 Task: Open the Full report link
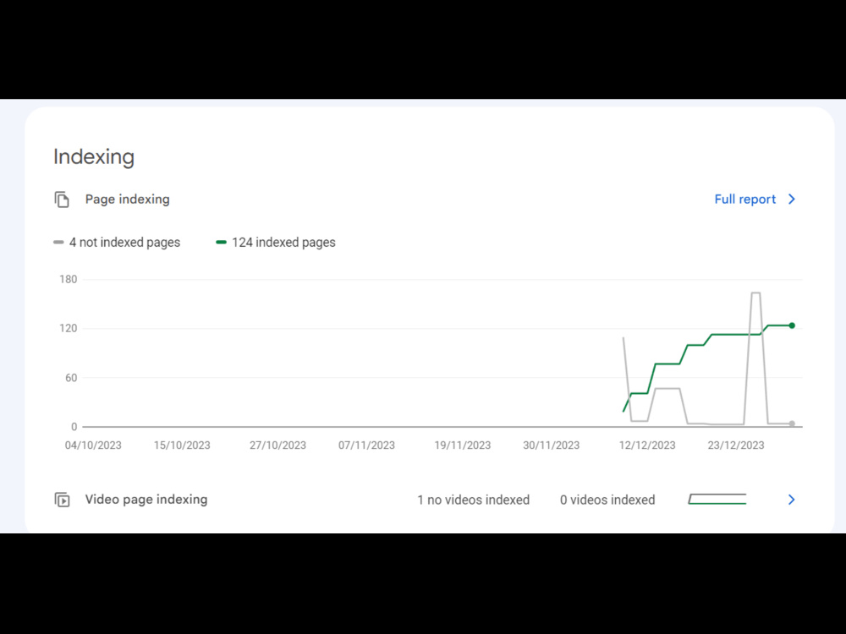click(x=744, y=199)
